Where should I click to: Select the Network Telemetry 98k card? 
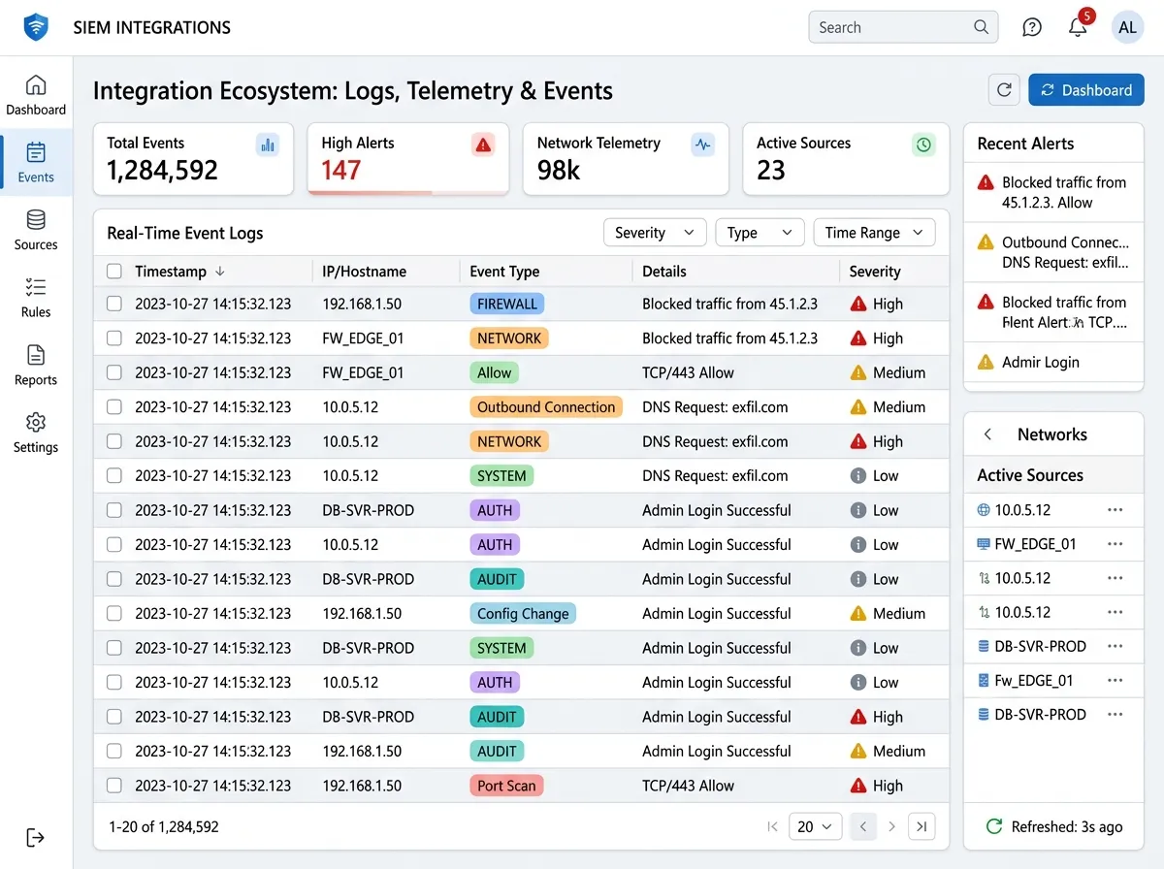click(x=626, y=159)
